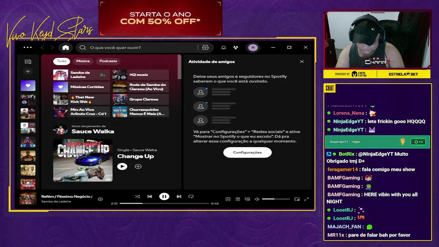
Task: Open the Músicas Curtidas tile
Action: (x=81, y=87)
